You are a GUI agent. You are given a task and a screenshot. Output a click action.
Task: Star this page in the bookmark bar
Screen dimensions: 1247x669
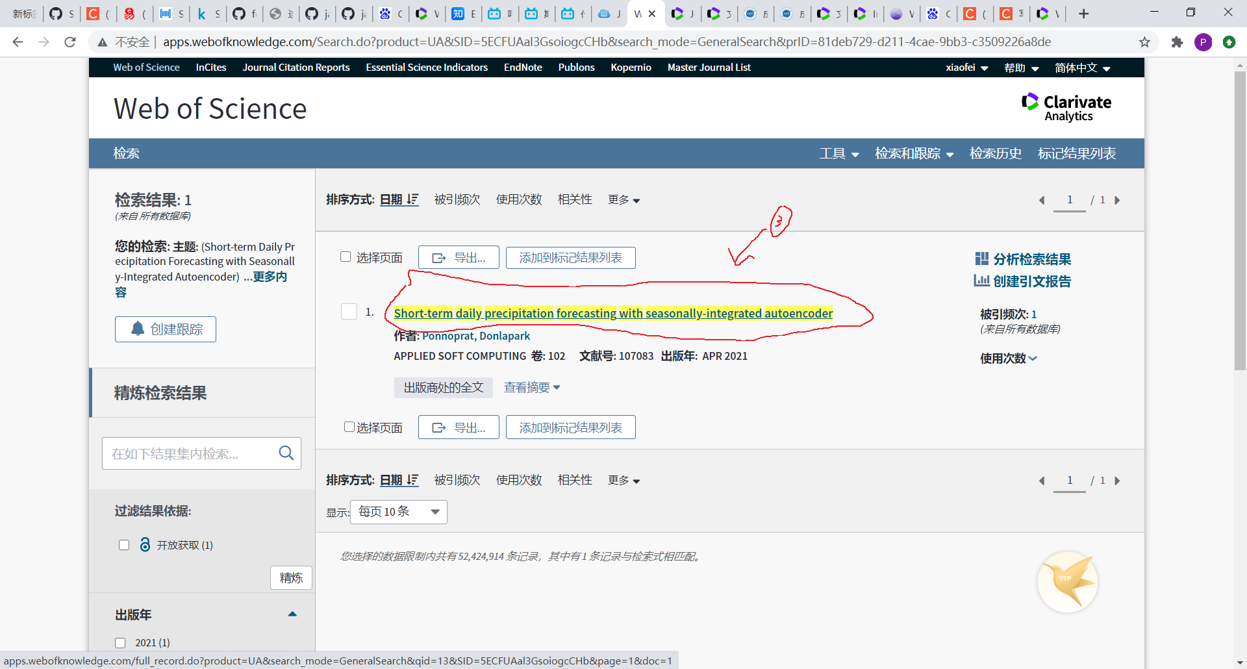[x=1144, y=42]
